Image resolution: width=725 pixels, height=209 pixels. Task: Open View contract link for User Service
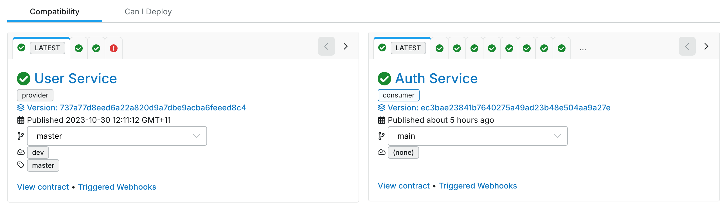click(x=43, y=187)
